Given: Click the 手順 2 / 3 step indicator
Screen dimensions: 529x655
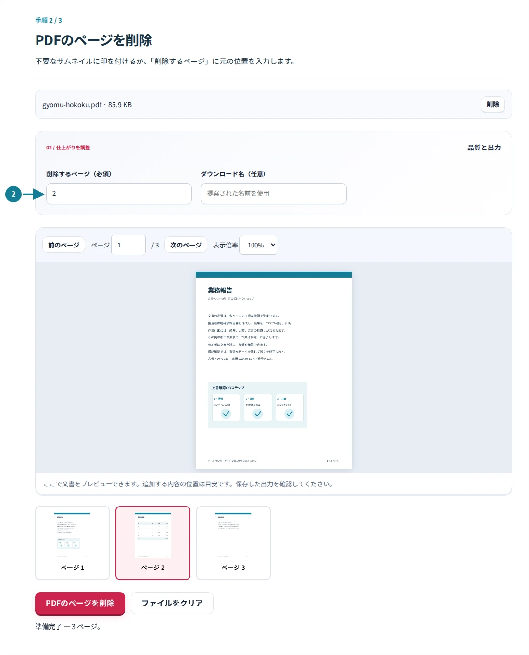Looking at the screenshot, I should point(49,20).
